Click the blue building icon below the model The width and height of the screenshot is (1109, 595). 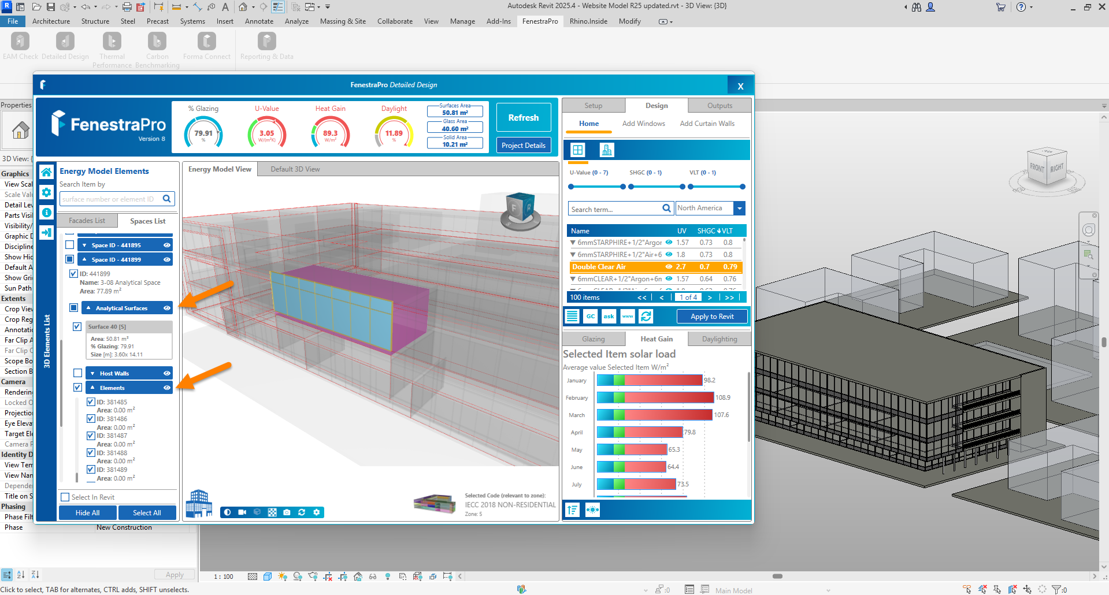point(199,503)
